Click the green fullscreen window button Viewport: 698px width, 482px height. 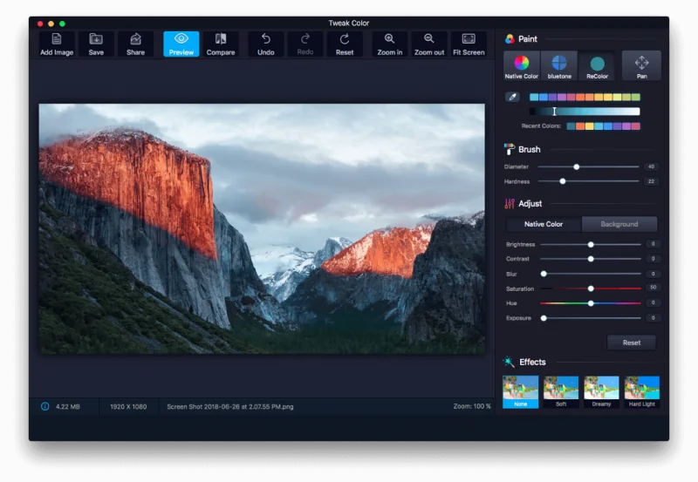[62, 24]
